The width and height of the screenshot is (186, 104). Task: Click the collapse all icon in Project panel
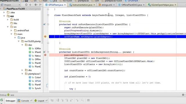point(30,5)
